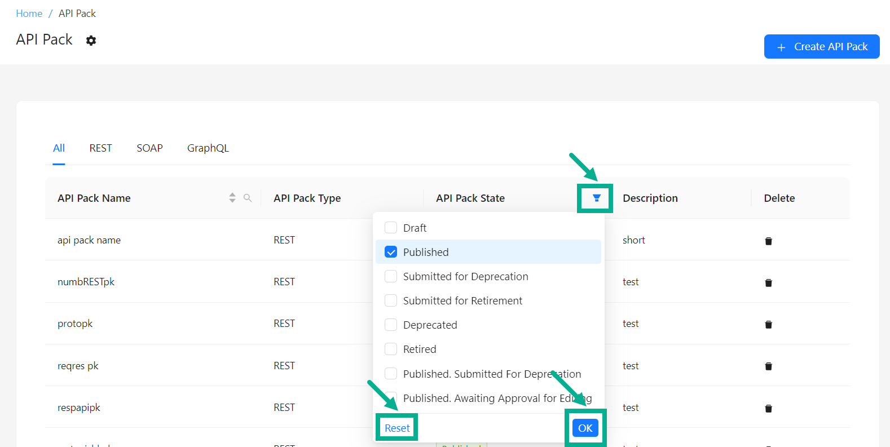Delete the 'api pack name' row
The image size is (890, 447).
click(768, 241)
